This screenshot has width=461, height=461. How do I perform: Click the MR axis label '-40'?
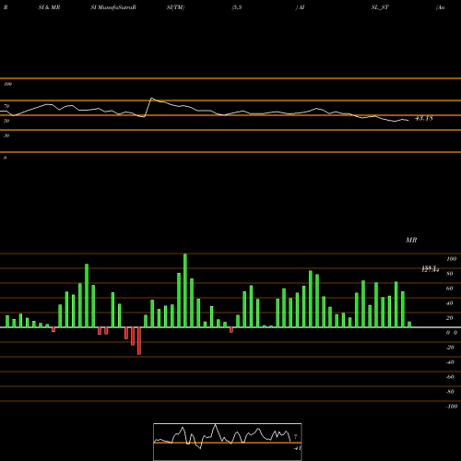coord(450,362)
